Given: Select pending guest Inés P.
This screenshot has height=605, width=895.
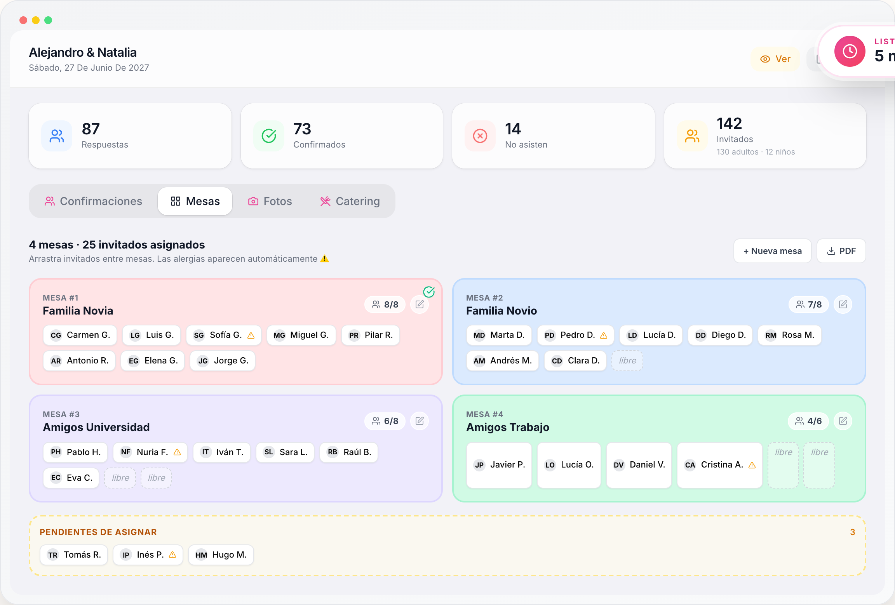Looking at the screenshot, I should 148,555.
